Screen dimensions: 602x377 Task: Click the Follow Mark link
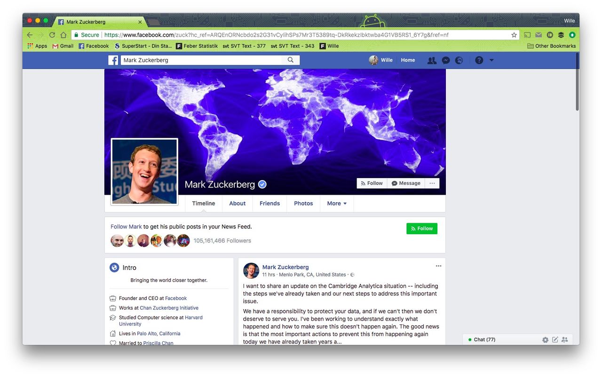coord(126,227)
